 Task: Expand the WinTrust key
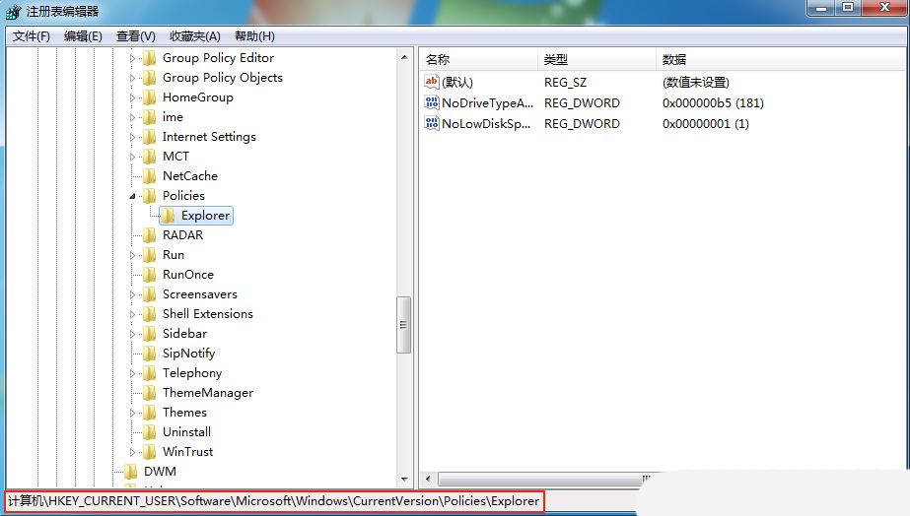tap(132, 453)
